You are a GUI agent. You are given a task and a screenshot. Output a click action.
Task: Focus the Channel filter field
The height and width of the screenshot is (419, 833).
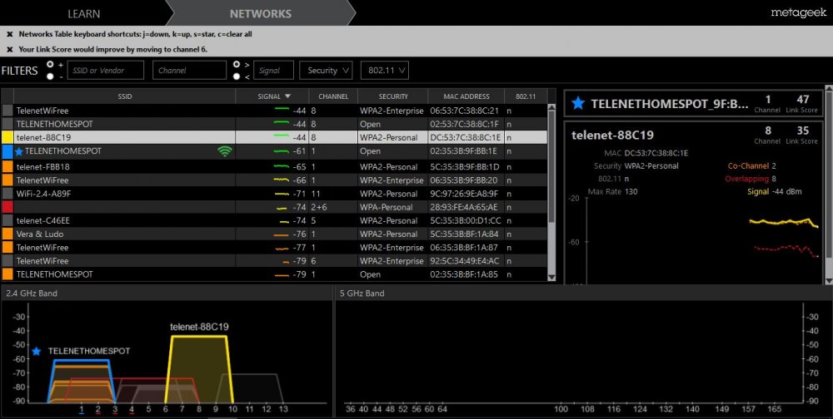pyautogui.click(x=190, y=70)
